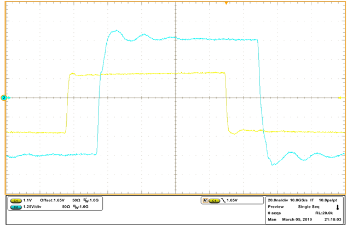This screenshot has height=226, width=347.
Task: Click the 20.0ns/div timebase readout
Action: click(x=278, y=200)
